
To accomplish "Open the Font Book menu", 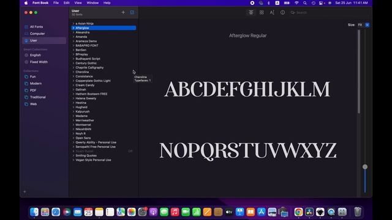I will point(40,2).
